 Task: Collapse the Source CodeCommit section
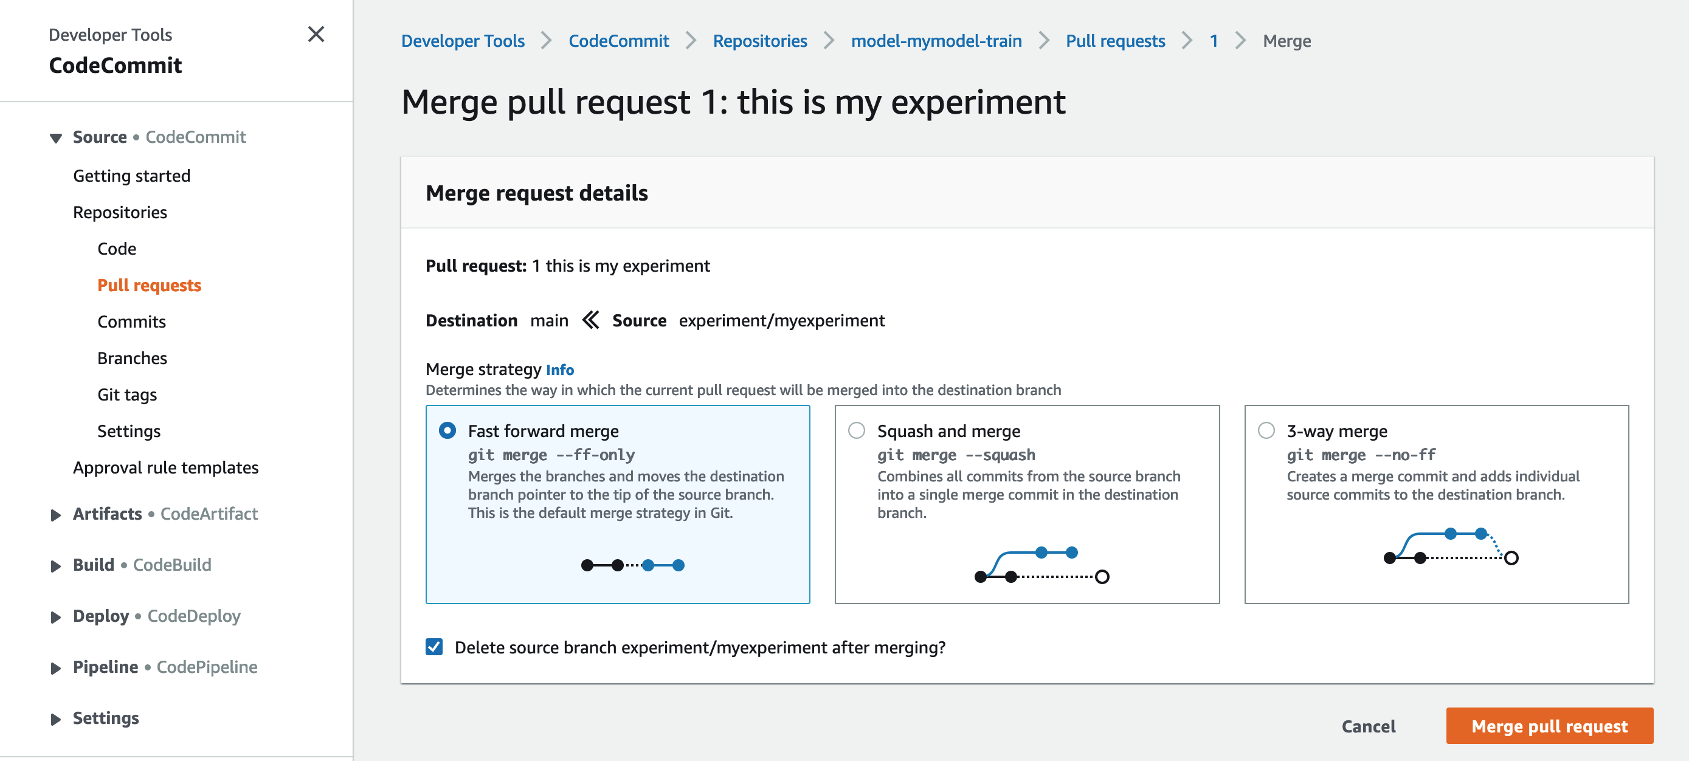coord(56,137)
